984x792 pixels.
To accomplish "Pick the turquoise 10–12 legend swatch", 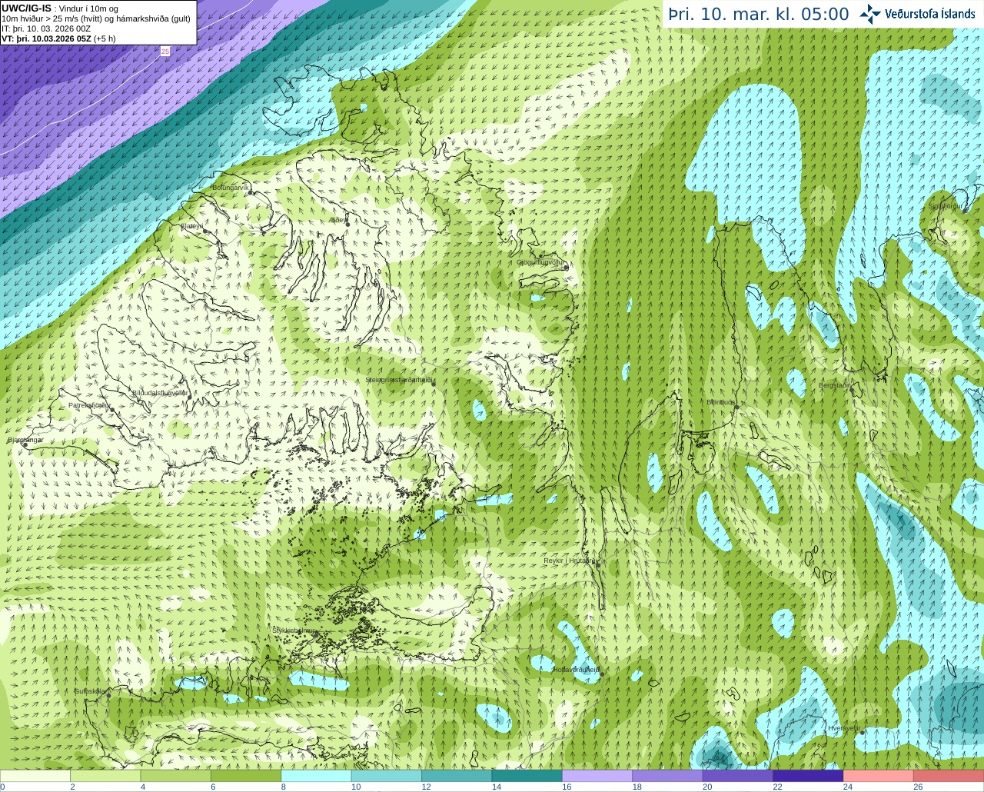I will click(387, 776).
